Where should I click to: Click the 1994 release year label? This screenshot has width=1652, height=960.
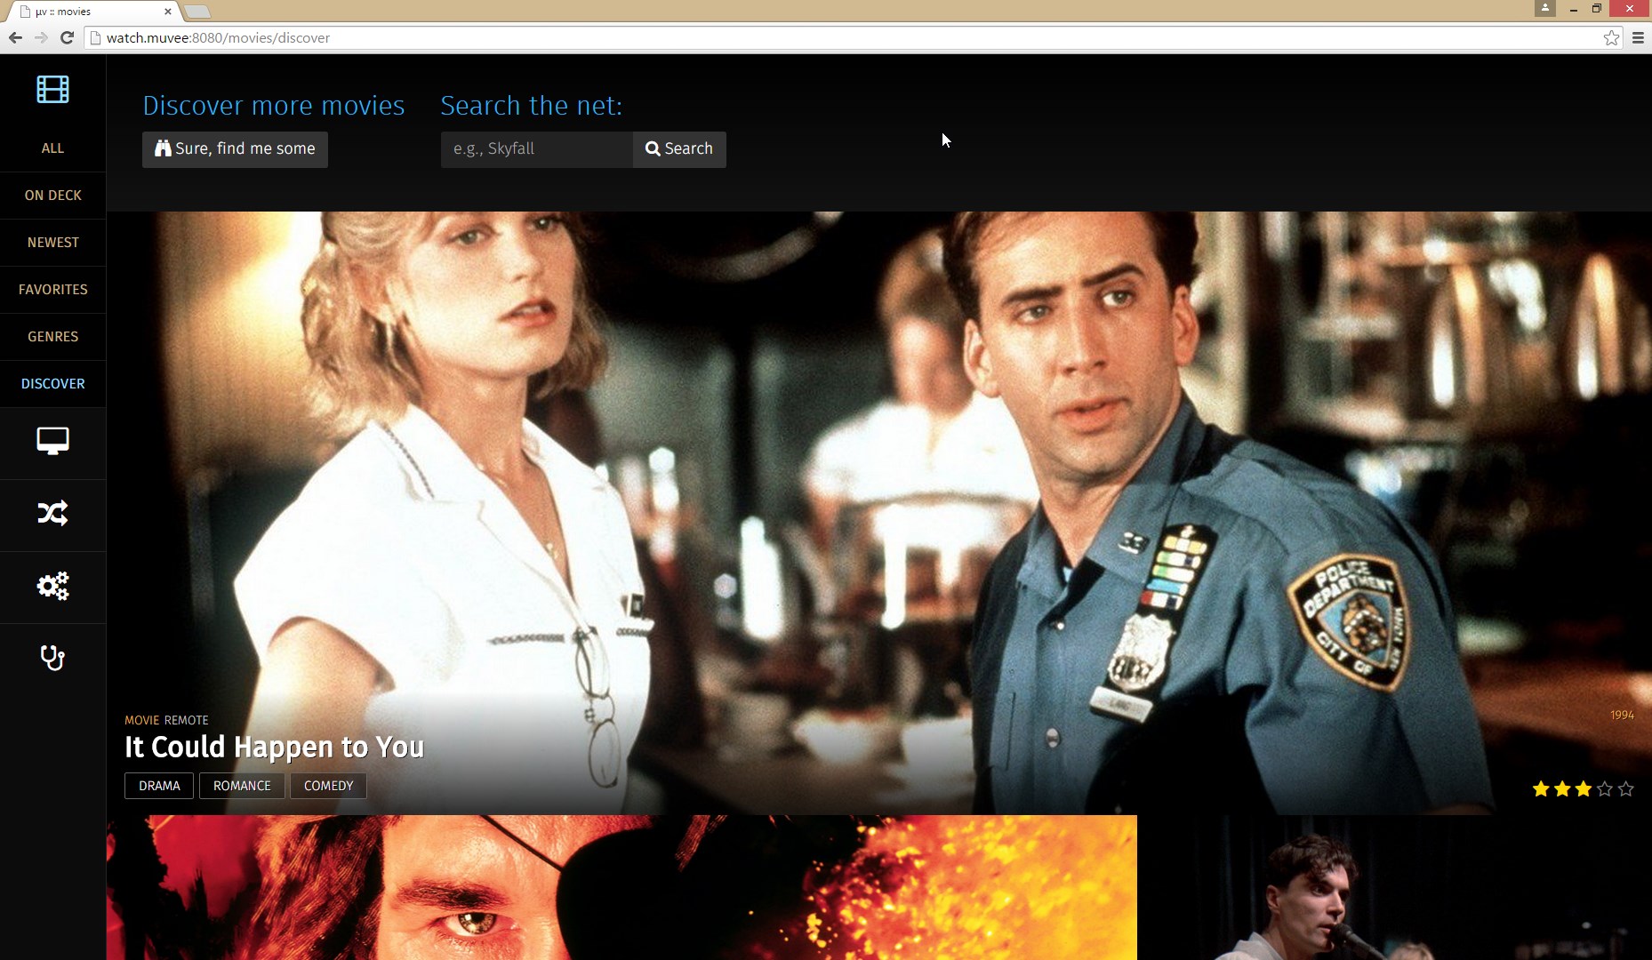[1622, 715]
